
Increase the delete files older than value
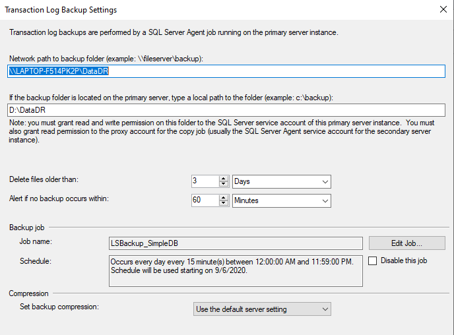[224, 178]
